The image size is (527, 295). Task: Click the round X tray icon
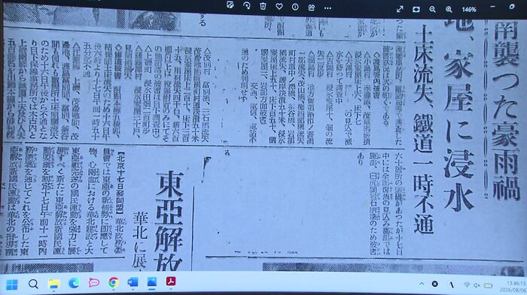(434, 284)
